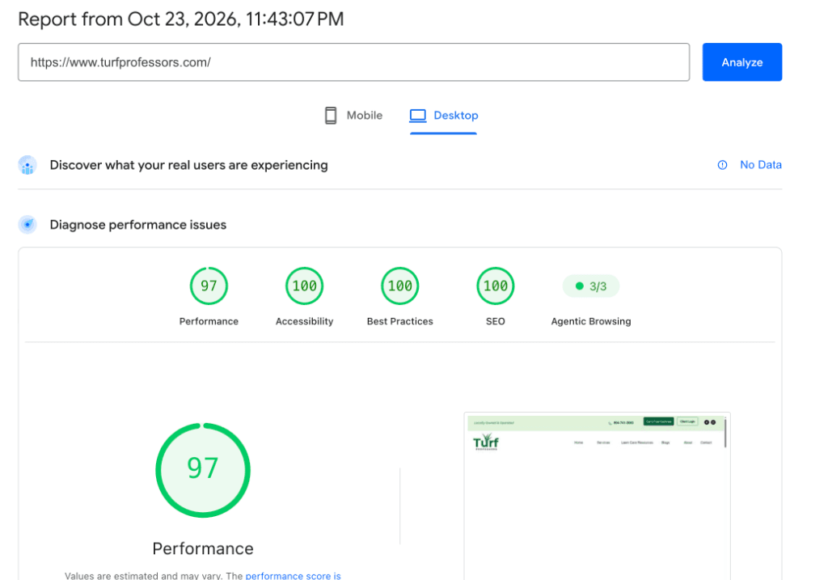Screen dimensions: 828x580
Task: Click the desktop laptop icon
Action: click(x=418, y=115)
